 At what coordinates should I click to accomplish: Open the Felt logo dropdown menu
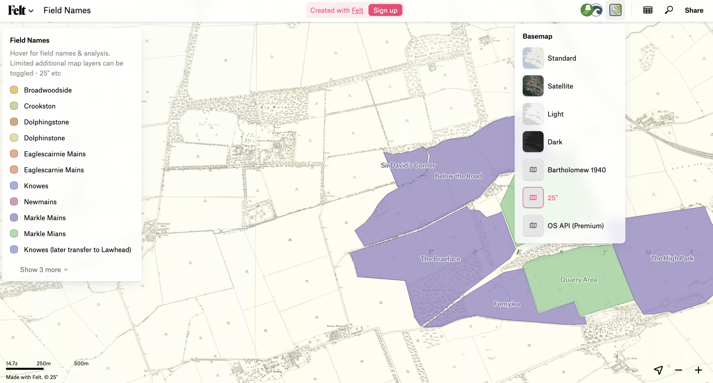click(21, 10)
